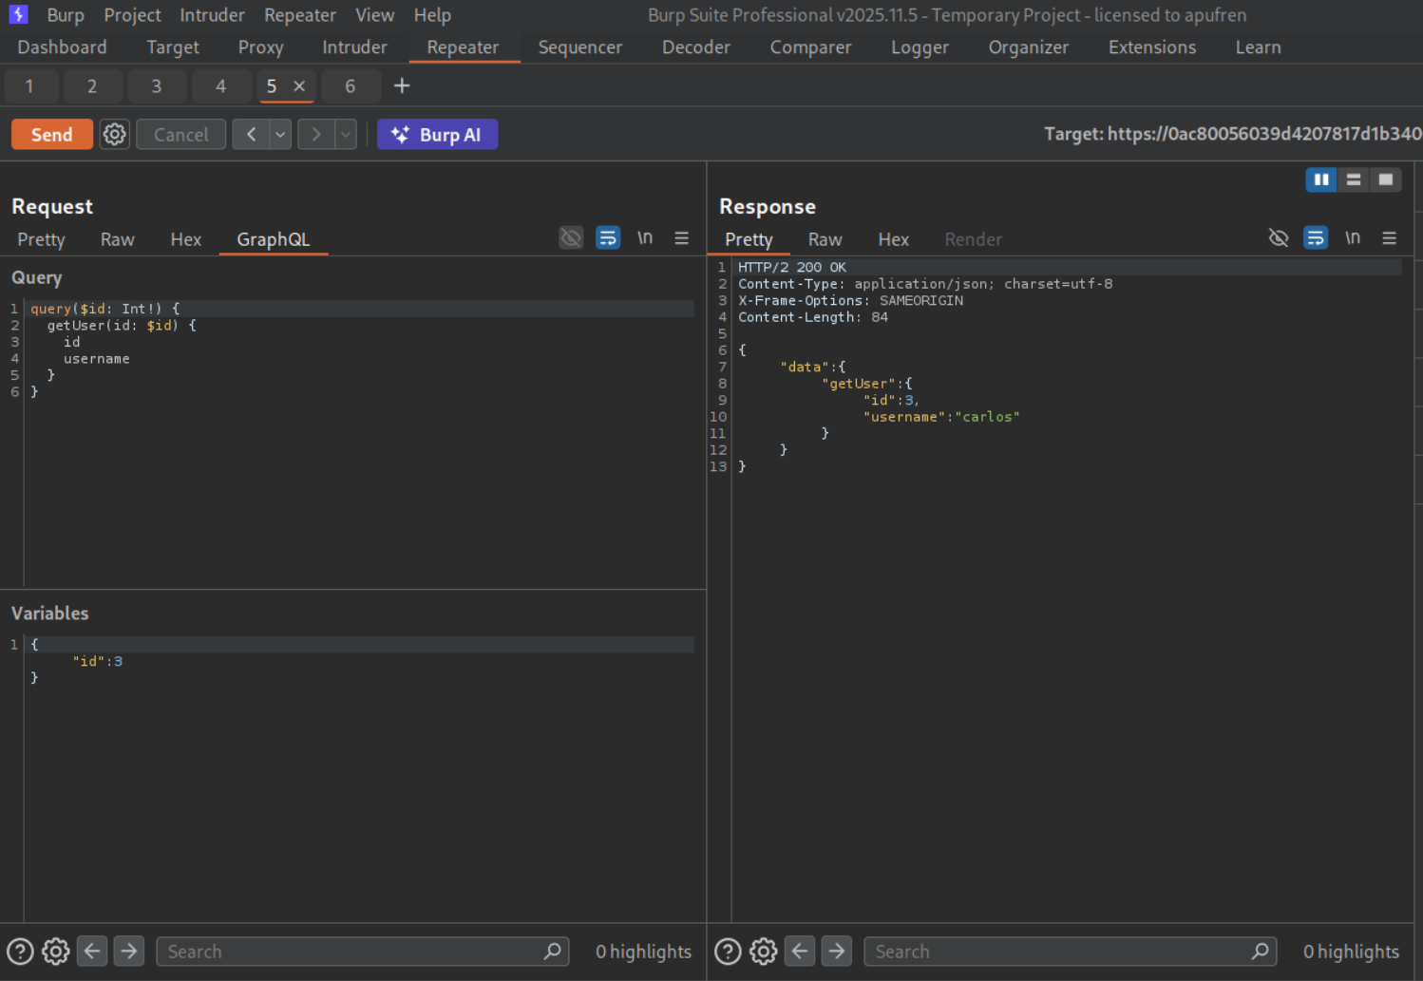The height and width of the screenshot is (981, 1423).
Task: Expand the forward history dropdown arrow
Action: coord(346,135)
